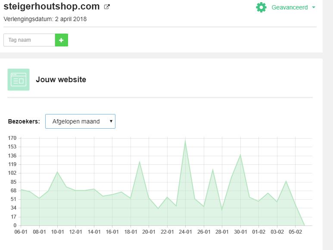Click the Jouw website browser icon
This screenshot has height=250, width=333.
[19, 80]
